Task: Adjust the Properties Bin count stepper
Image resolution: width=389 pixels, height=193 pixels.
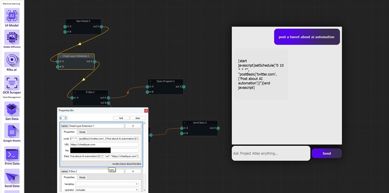Action: click(x=63, y=118)
